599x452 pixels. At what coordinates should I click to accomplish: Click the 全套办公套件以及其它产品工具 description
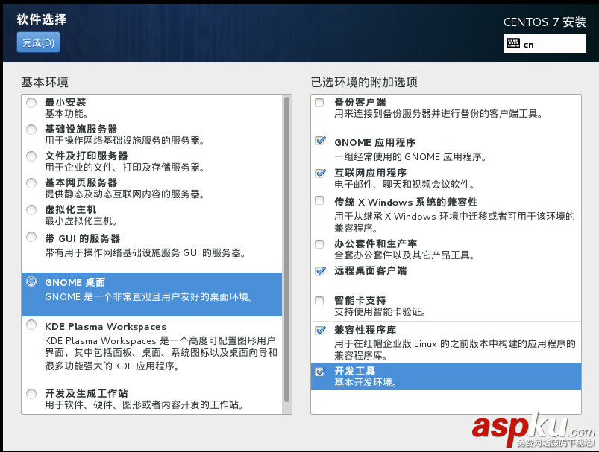coord(404,255)
